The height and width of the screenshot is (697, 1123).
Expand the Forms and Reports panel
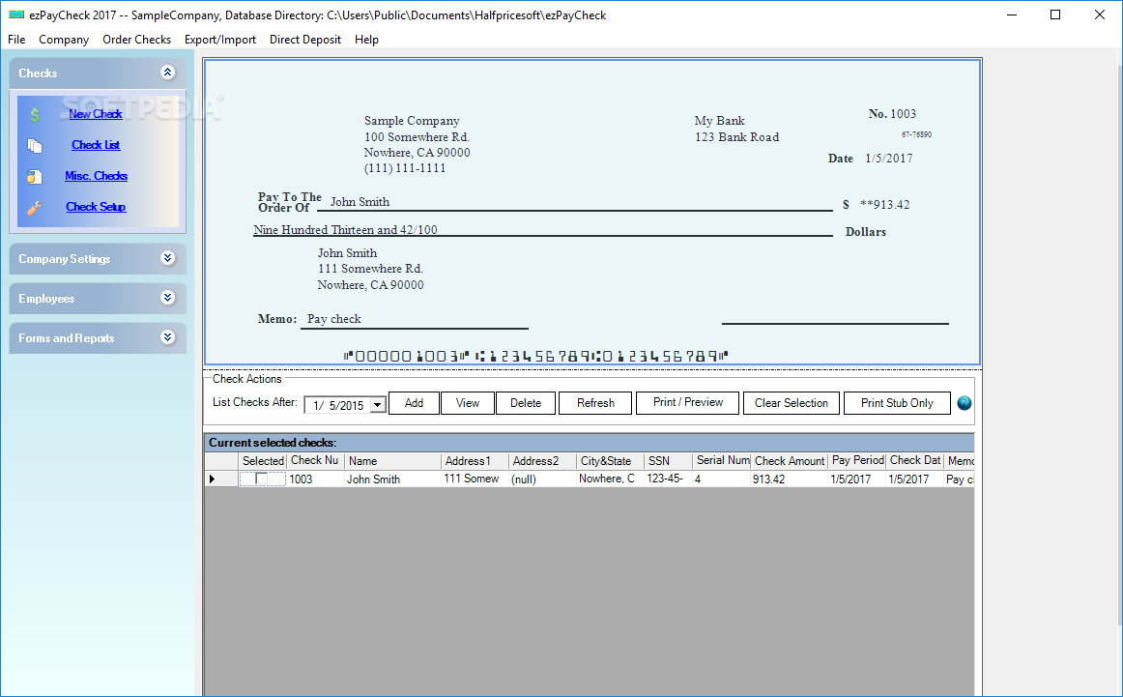point(167,336)
